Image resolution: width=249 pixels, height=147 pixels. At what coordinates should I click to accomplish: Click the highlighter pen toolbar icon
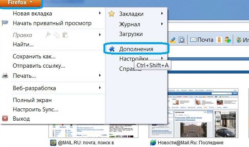pyautogui.click(x=173, y=40)
